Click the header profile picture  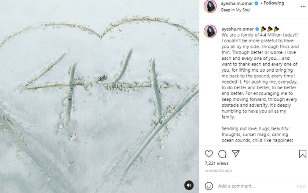click(210, 6)
